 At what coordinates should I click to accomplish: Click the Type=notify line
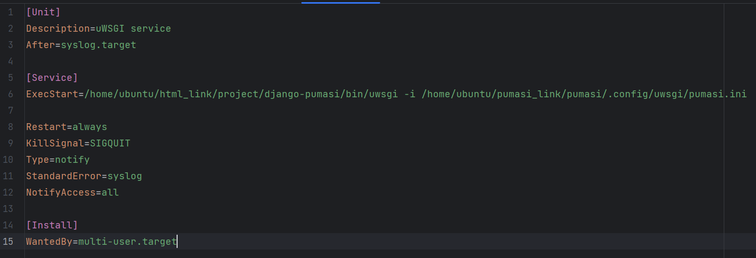click(x=58, y=160)
